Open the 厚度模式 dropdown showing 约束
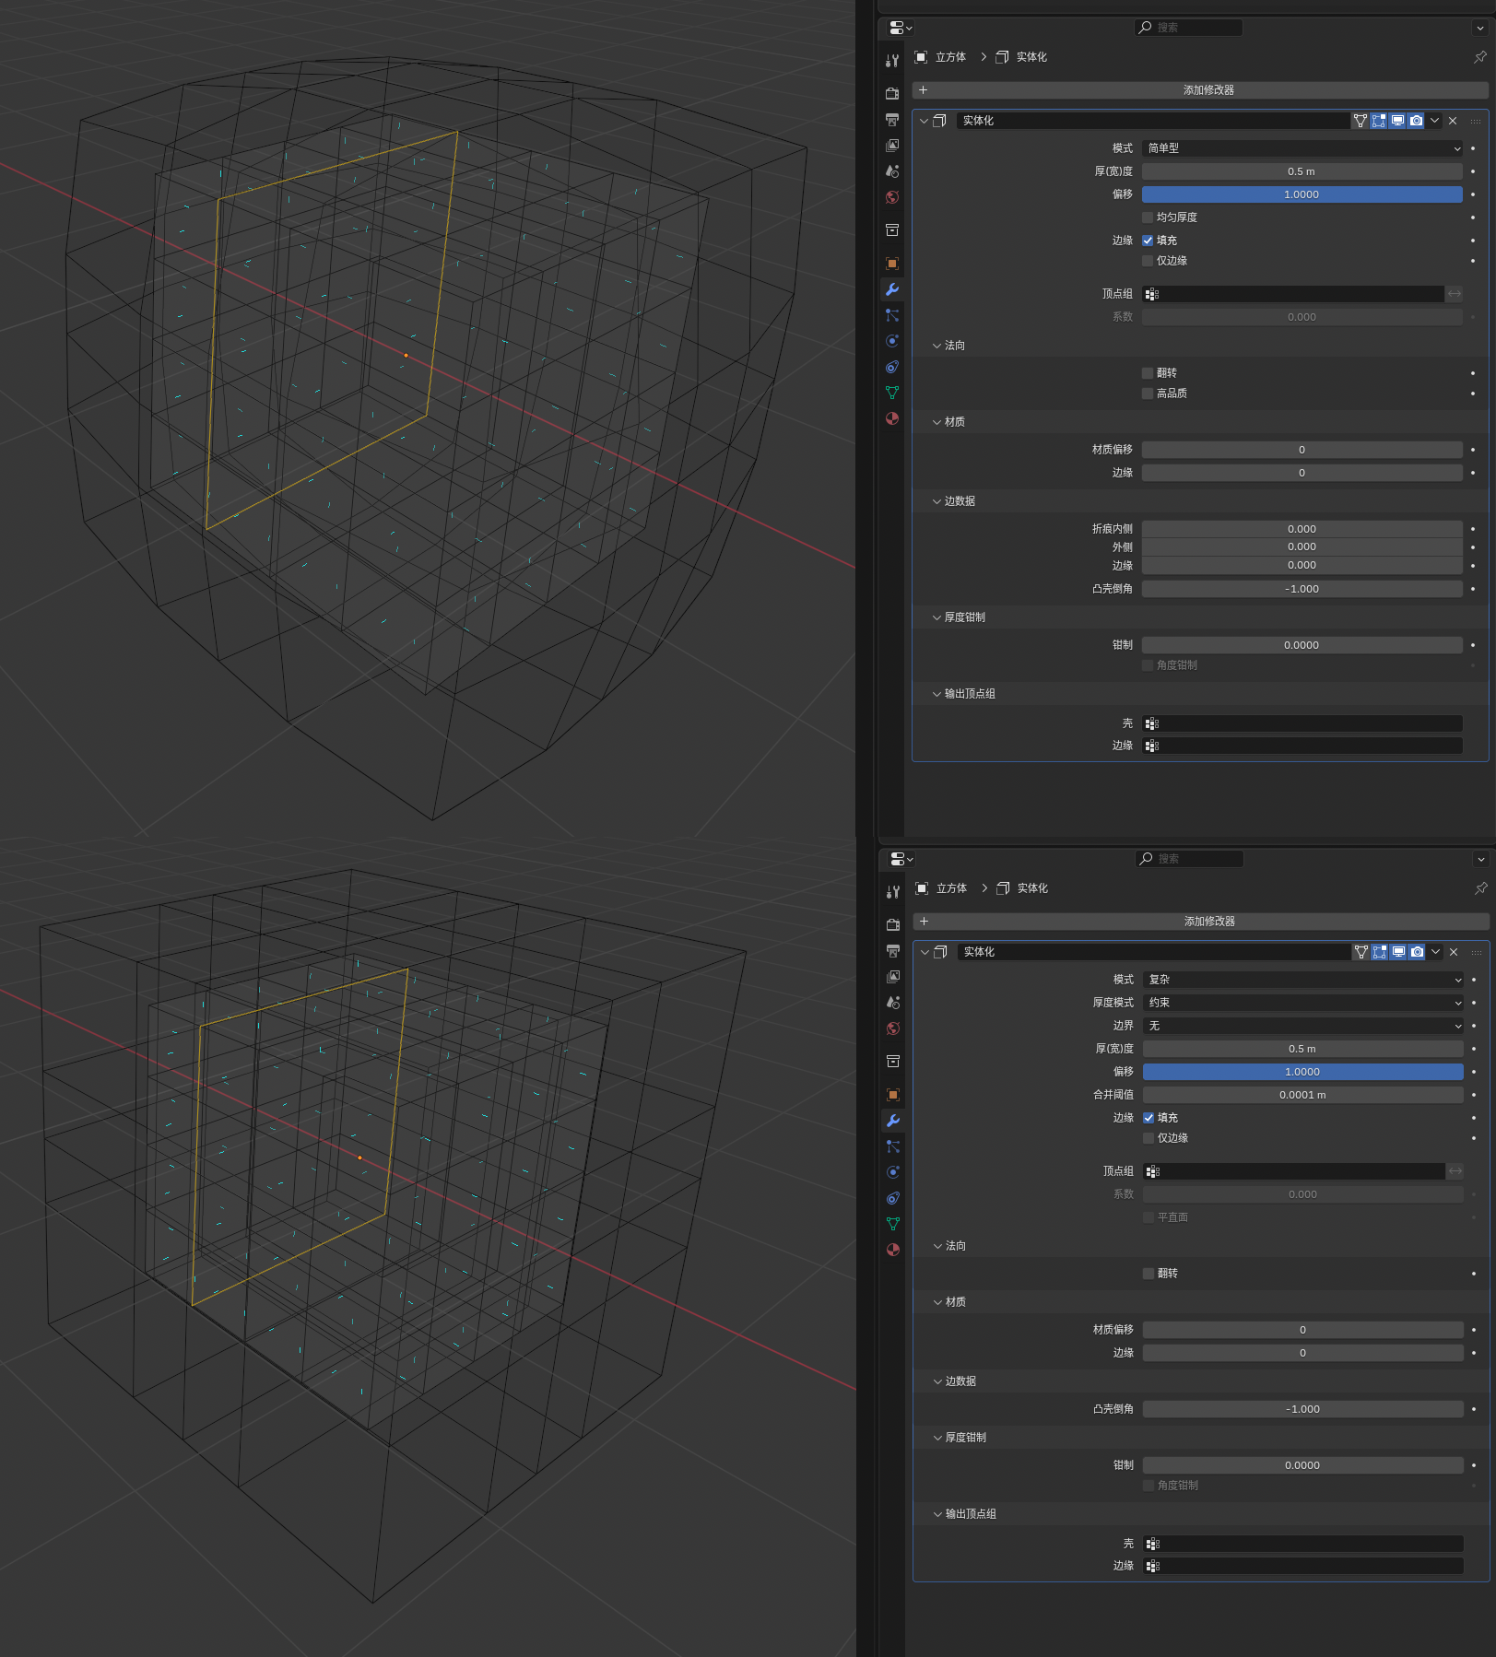This screenshot has height=1657, width=1496. (x=1302, y=1003)
